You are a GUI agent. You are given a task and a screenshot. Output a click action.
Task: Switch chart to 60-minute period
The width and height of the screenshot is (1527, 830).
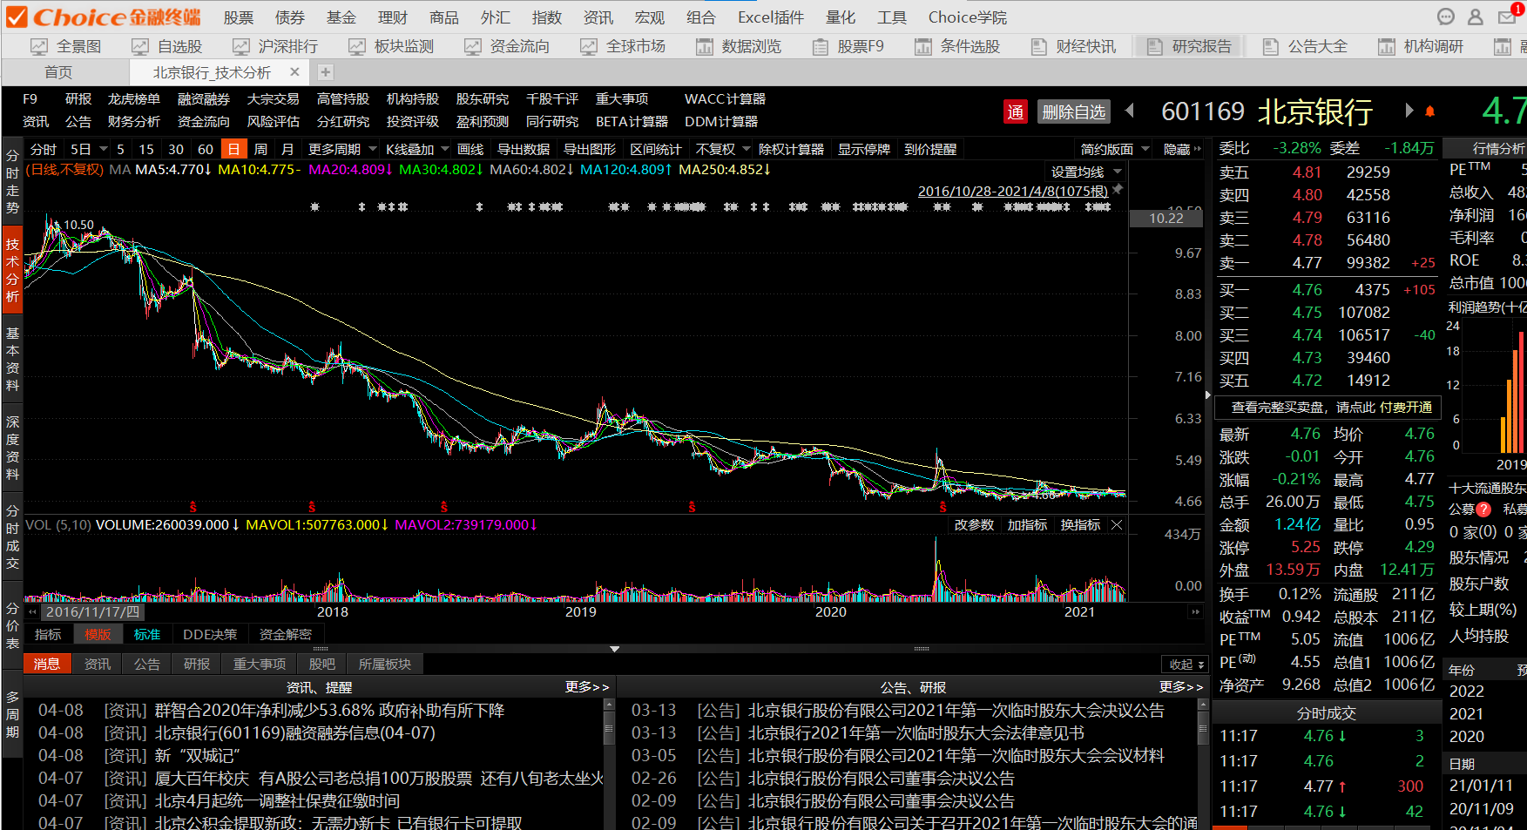(x=206, y=150)
